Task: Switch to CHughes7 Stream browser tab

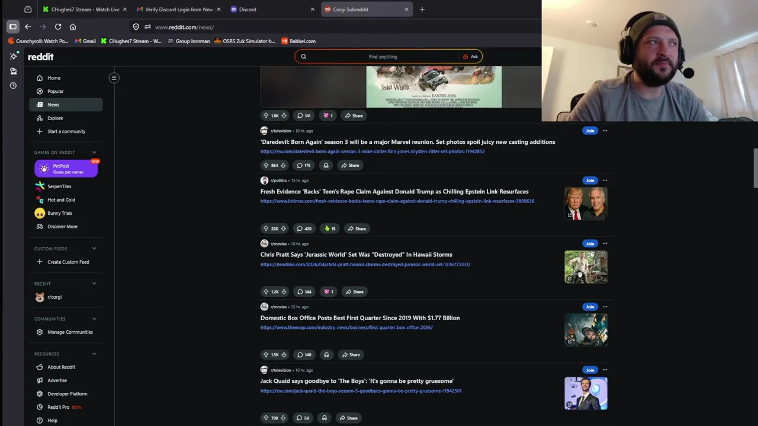Action: point(85,9)
